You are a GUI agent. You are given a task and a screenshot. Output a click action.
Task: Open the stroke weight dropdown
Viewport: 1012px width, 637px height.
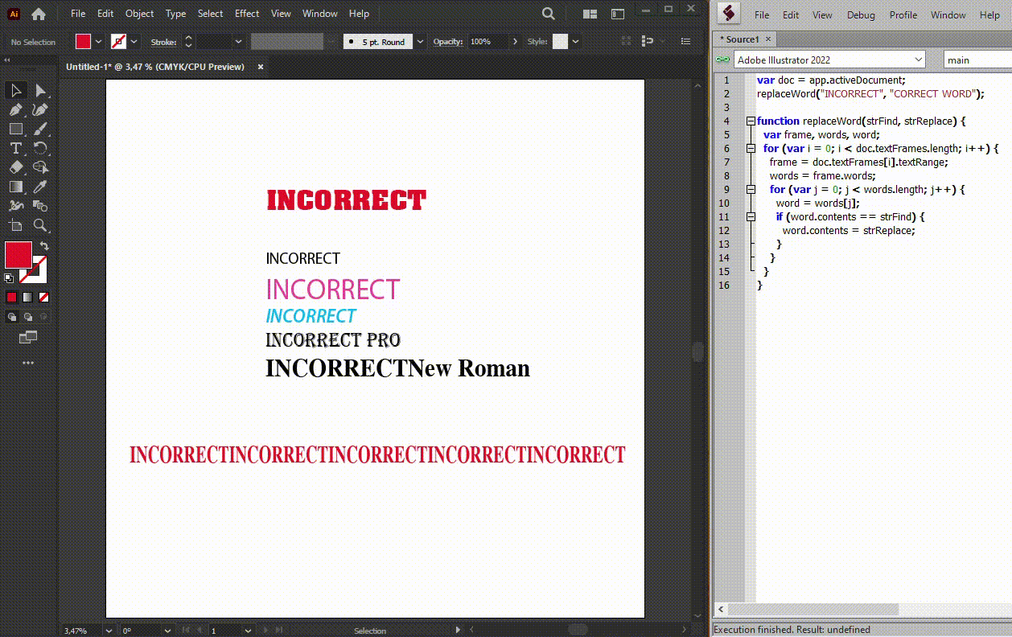click(238, 42)
